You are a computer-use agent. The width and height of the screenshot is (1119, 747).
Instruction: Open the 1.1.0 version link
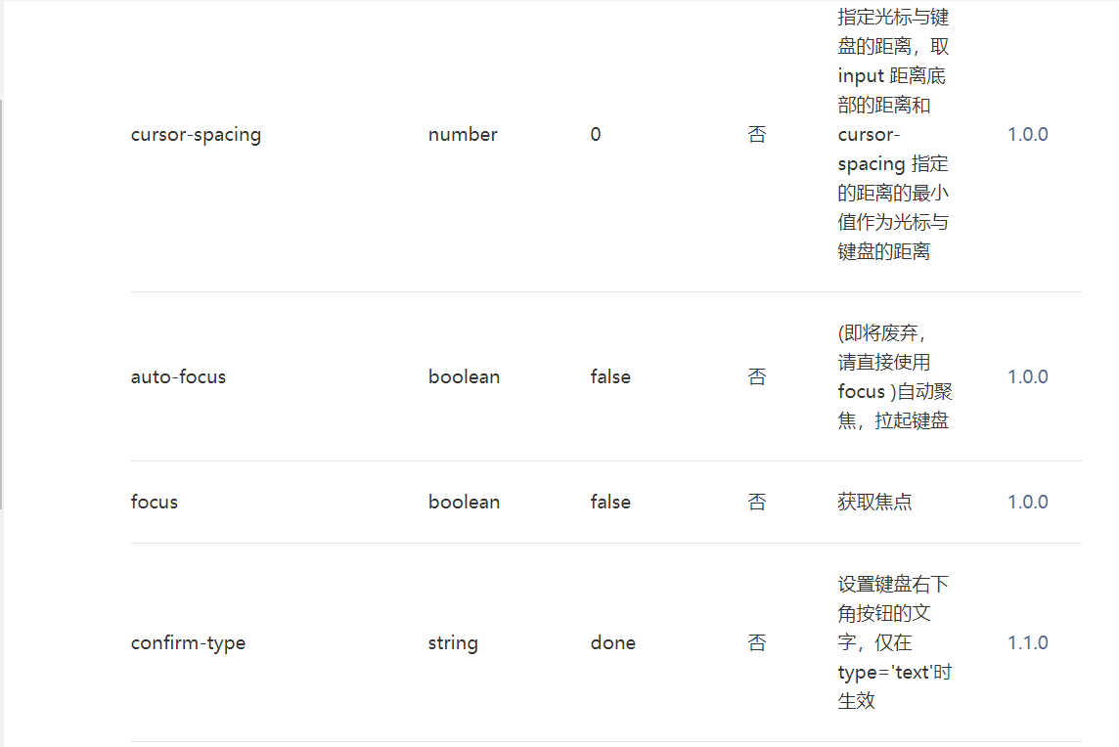click(1027, 642)
